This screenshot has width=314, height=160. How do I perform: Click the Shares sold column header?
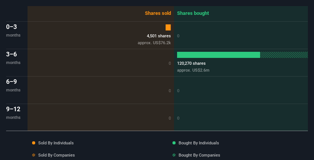158,13
